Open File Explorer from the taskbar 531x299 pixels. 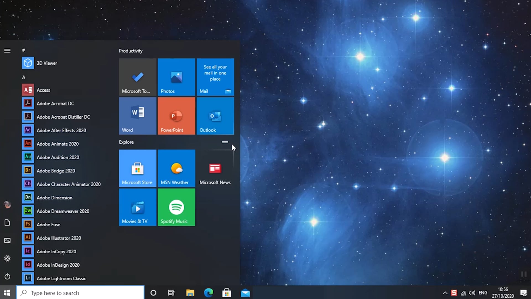pyautogui.click(x=190, y=293)
